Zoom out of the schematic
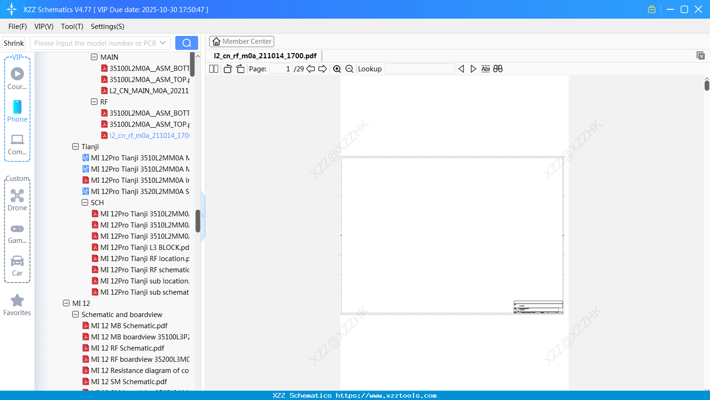This screenshot has width=710, height=400. point(349,69)
